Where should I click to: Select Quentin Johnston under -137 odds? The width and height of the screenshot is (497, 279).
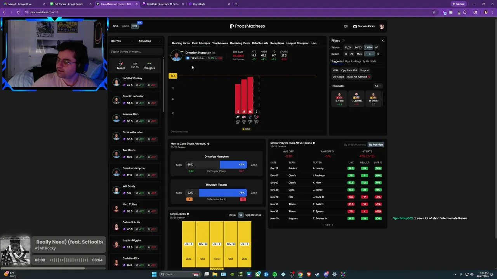[x=152, y=103]
